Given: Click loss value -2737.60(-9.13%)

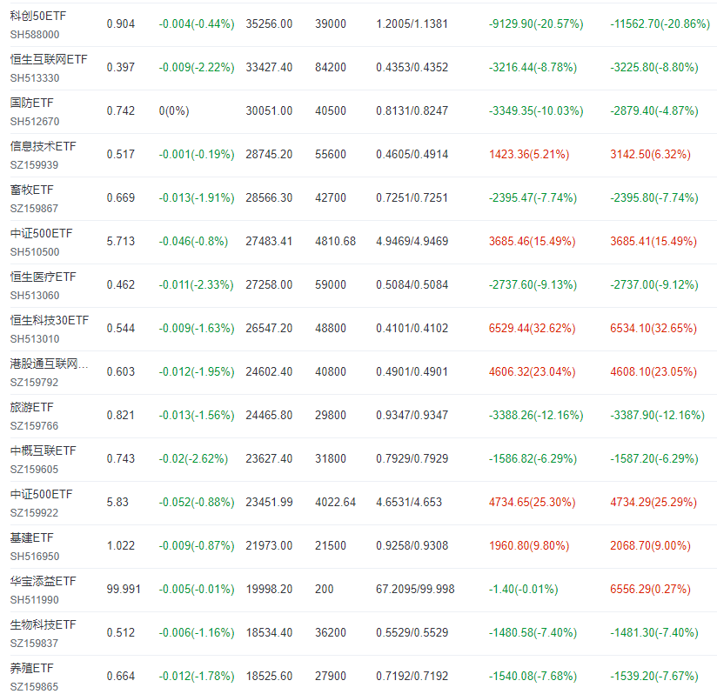Looking at the screenshot, I should 533,285.
